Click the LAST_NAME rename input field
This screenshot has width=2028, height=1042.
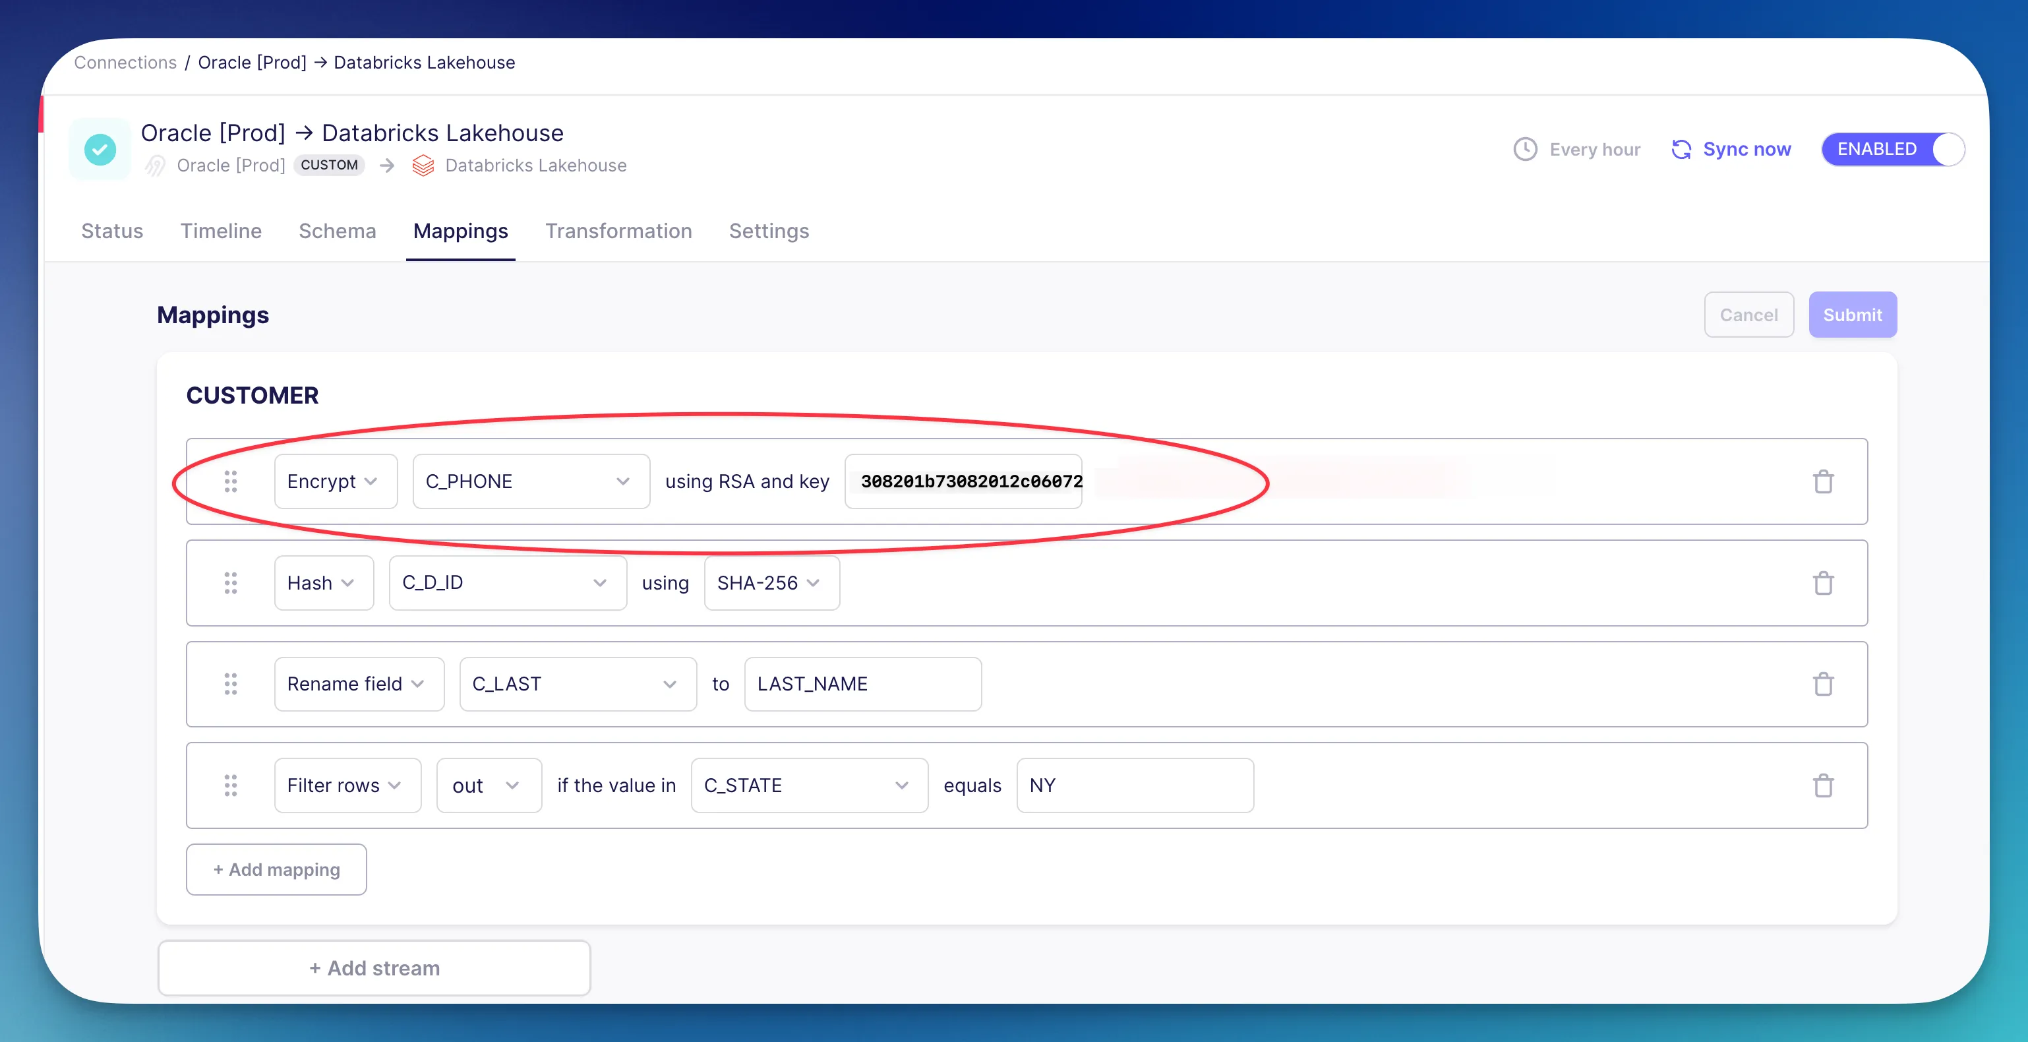point(862,684)
